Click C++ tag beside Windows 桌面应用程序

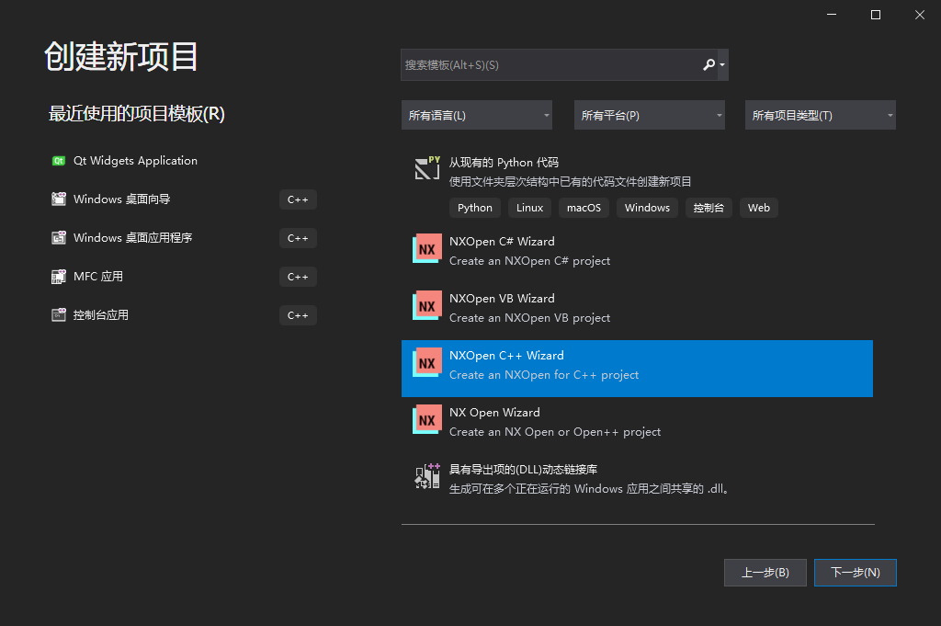(298, 238)
